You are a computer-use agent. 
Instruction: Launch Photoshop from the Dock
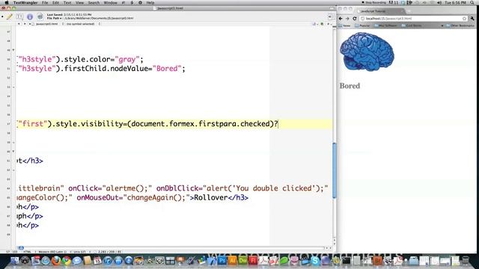pos(222,261)
